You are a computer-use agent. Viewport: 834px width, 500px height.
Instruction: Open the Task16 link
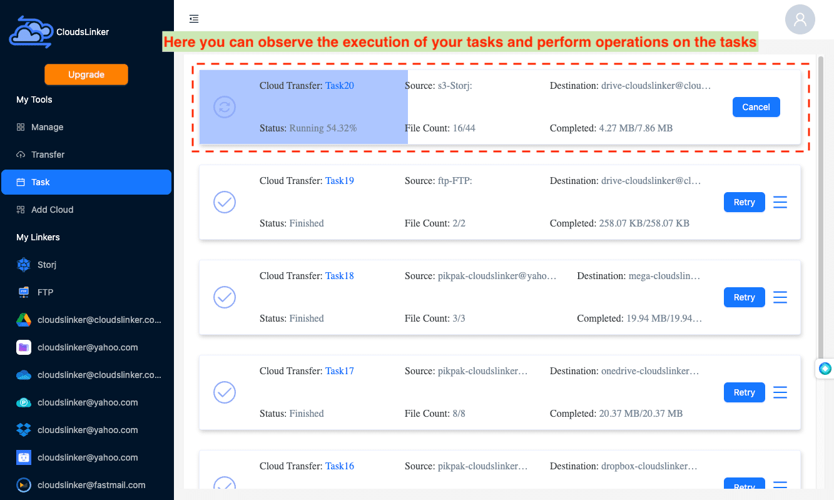[340, 466]
